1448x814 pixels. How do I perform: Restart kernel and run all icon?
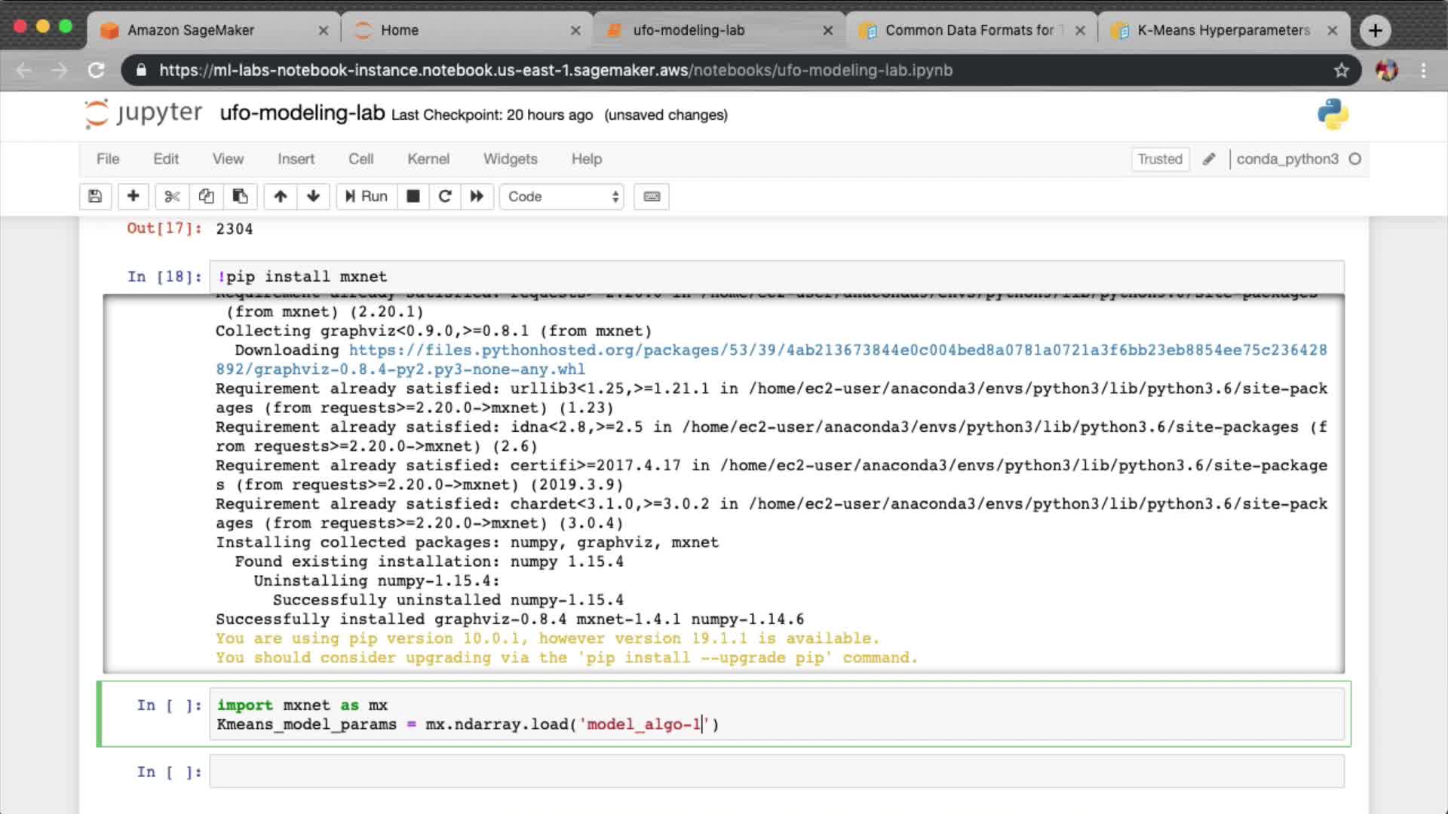click(x=477, y=197)
